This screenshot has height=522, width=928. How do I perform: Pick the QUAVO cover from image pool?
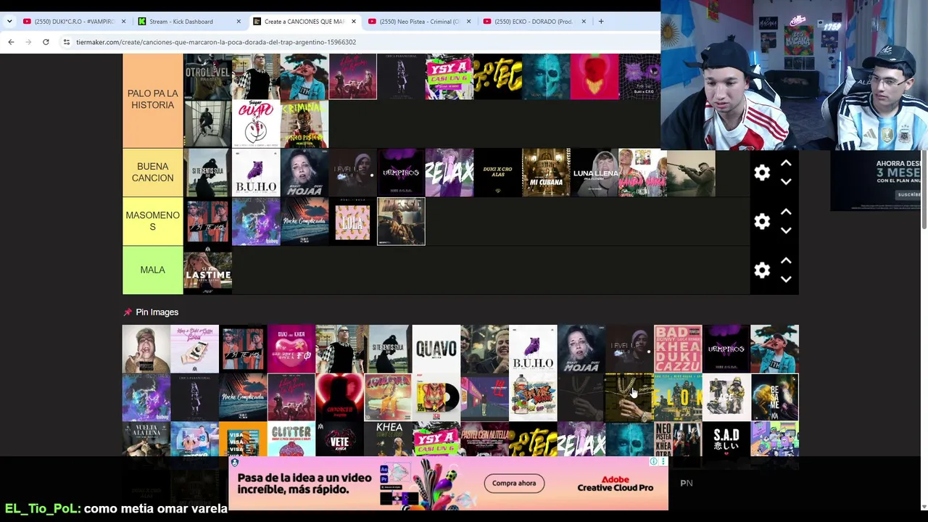(x=436, y=349)
